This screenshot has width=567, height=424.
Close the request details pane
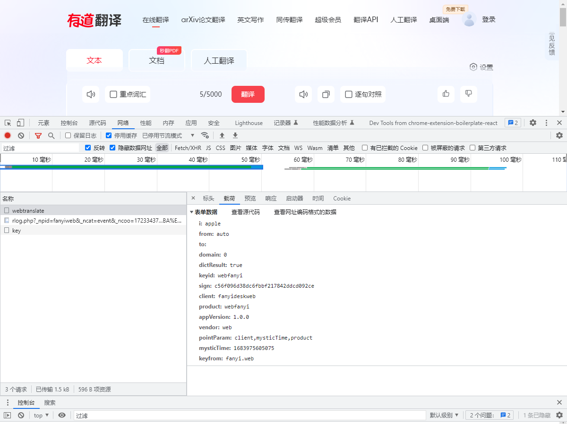193,198
